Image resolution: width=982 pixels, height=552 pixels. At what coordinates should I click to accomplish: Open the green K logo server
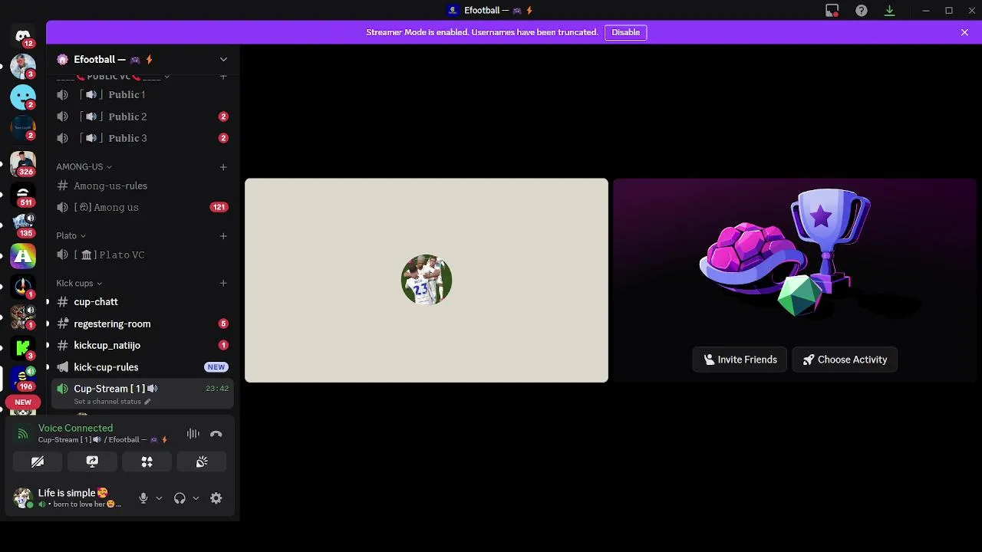[x=23, y=348]
